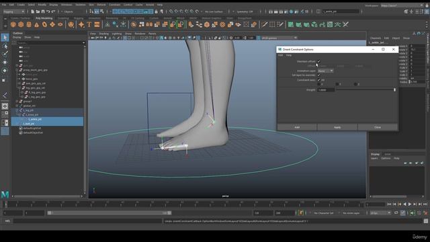Viewport: 430px width, 242px height.
Task: Click the SVG tool shelf icon
Action: point(97,25)
